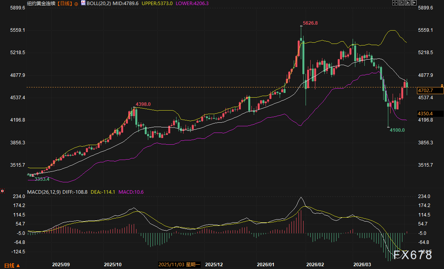This screenshot has width=444, height=269.
Task: Click the orange 4350.4 price label
Action: click(x=425, y=114)
